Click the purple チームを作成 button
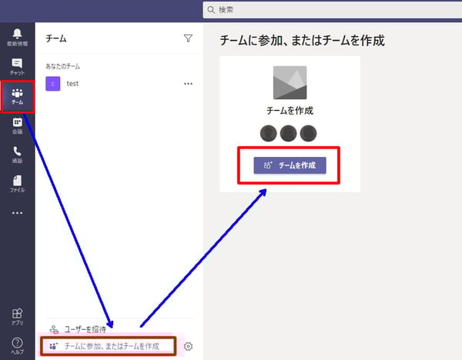 pyautogui.click(x=290, y=165)
